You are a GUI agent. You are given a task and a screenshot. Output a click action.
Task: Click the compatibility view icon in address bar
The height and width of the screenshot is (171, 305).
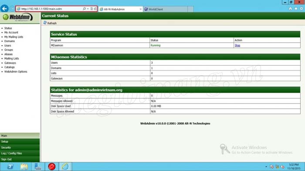click(91, 9)
